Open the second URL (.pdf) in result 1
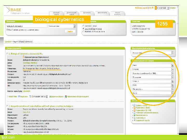Screen dimensions: 187x140 (46, 88)
